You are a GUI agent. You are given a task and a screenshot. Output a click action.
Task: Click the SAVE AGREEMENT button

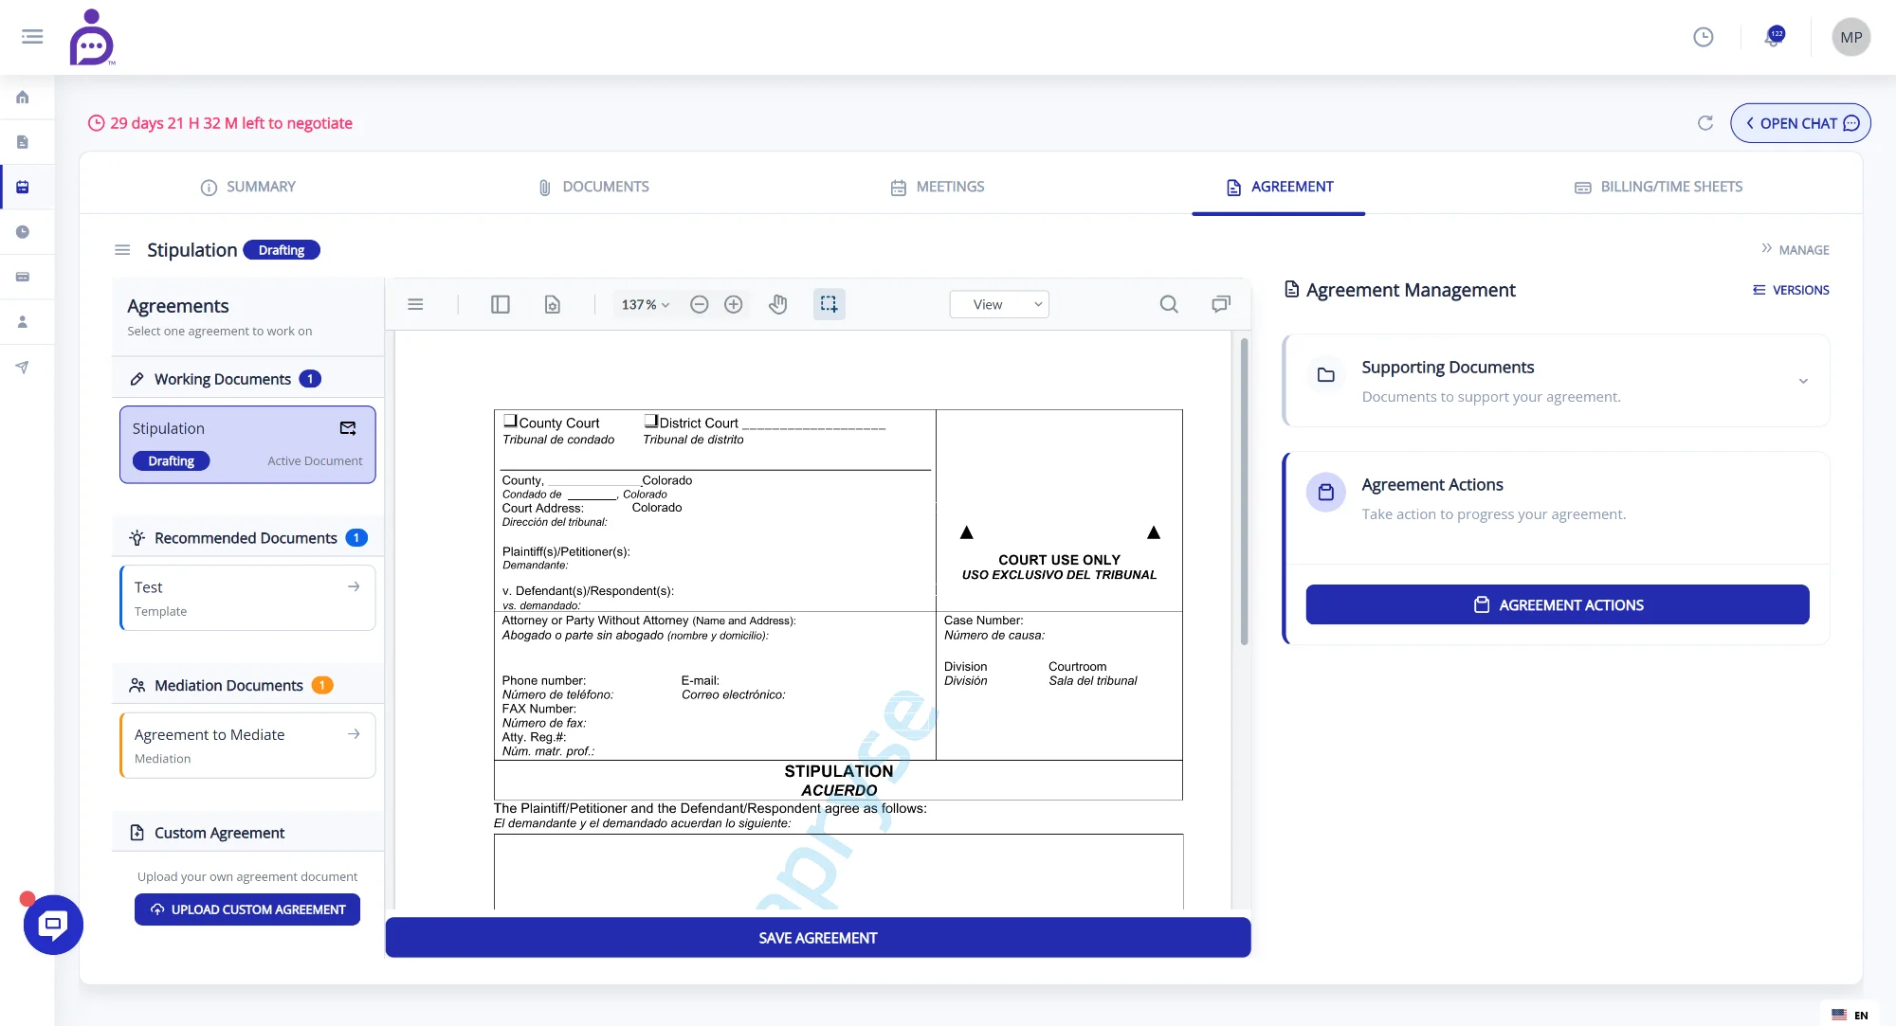(816, 937)
